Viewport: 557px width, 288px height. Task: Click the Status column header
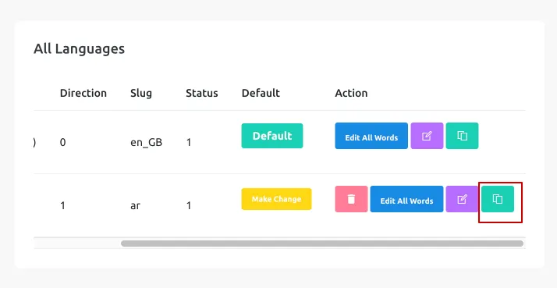click(202, 93)
